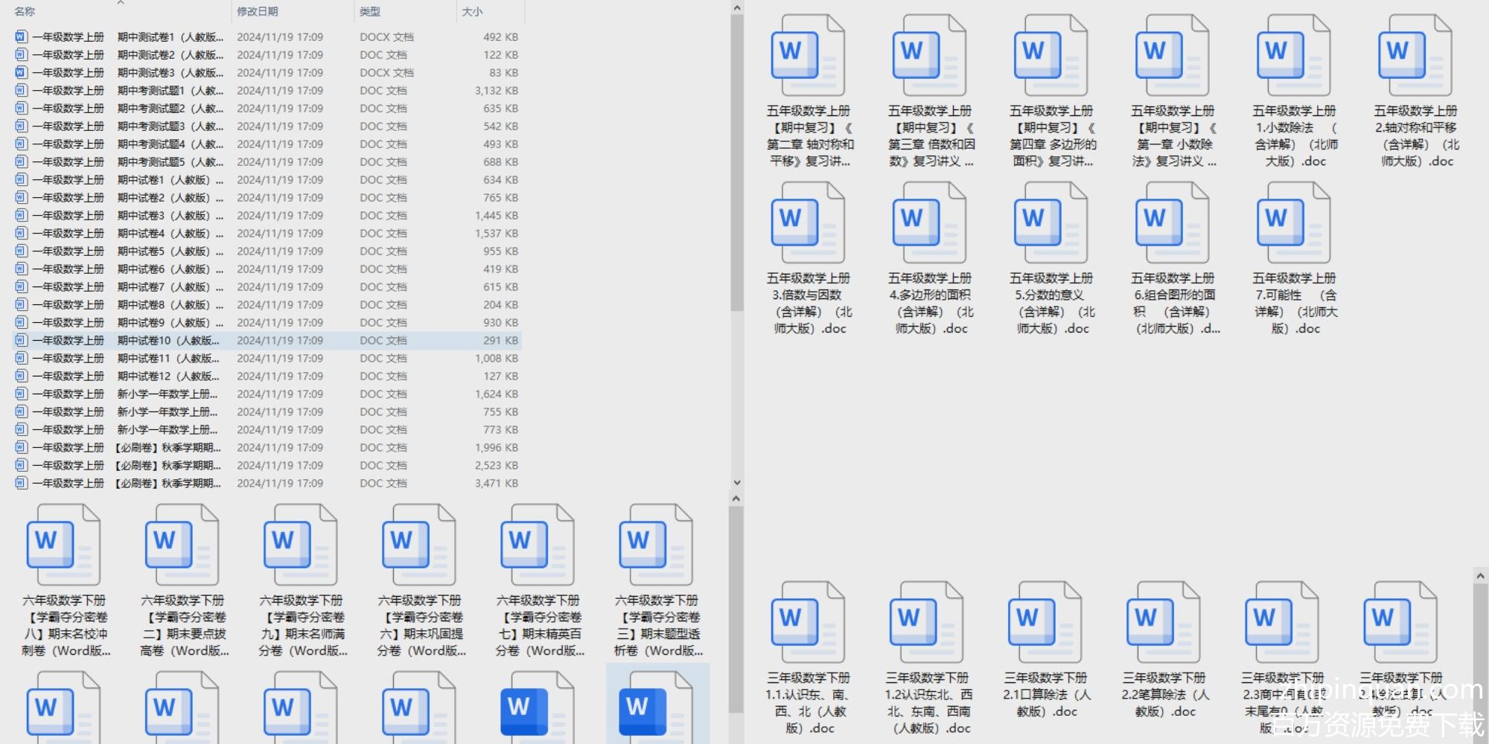1489x744 pixels.
Task: Click the small document icon beside 期中测试卷1
Action: (x=21, y=36)
